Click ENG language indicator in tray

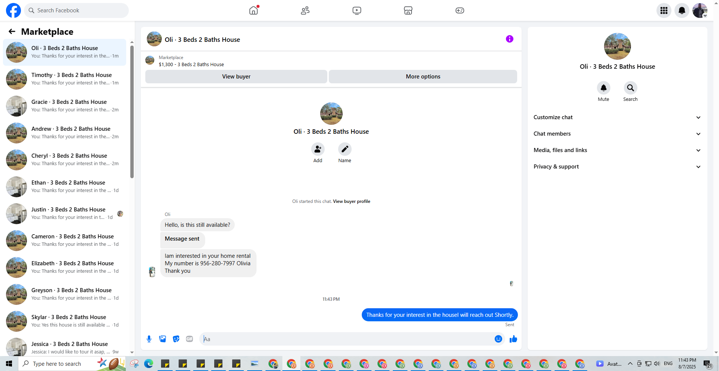668,364
